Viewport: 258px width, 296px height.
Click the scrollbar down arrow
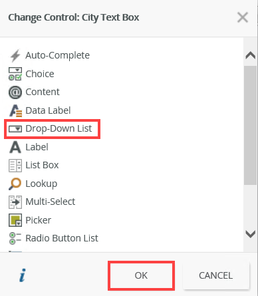251,234
